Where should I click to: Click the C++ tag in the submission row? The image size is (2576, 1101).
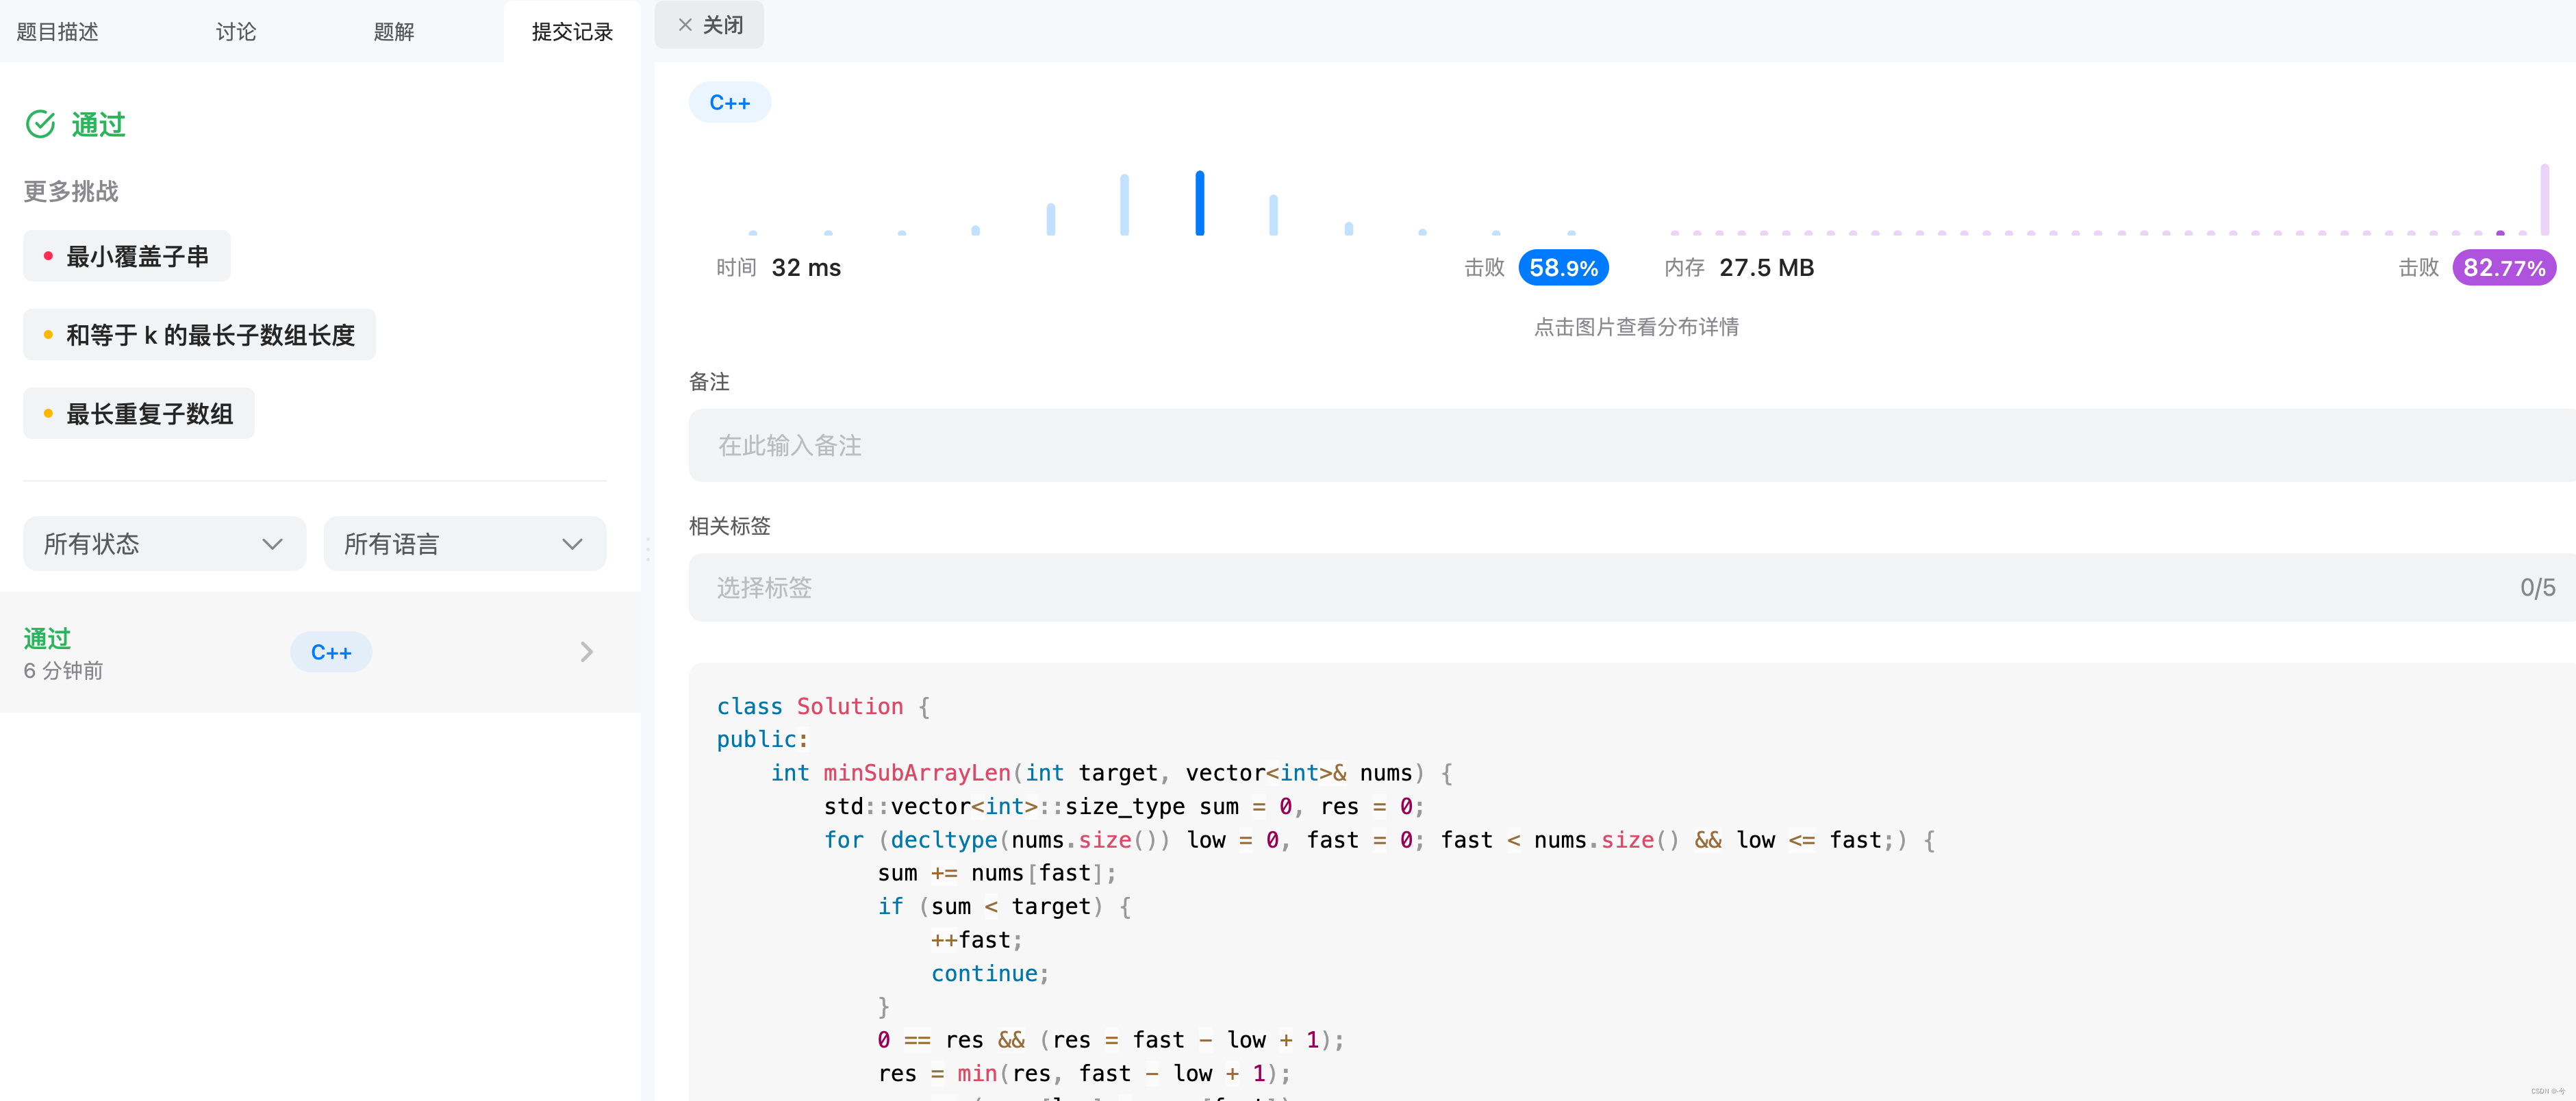[331, 652]
